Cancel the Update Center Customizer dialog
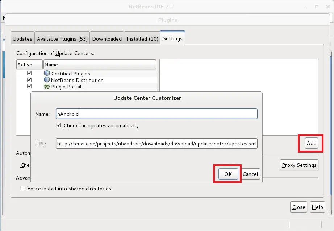The height and width of the screenshot is (231, 334). point(251,174)
